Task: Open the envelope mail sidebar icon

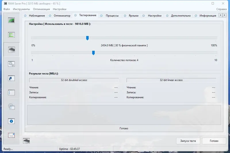Action: (11, 135)
